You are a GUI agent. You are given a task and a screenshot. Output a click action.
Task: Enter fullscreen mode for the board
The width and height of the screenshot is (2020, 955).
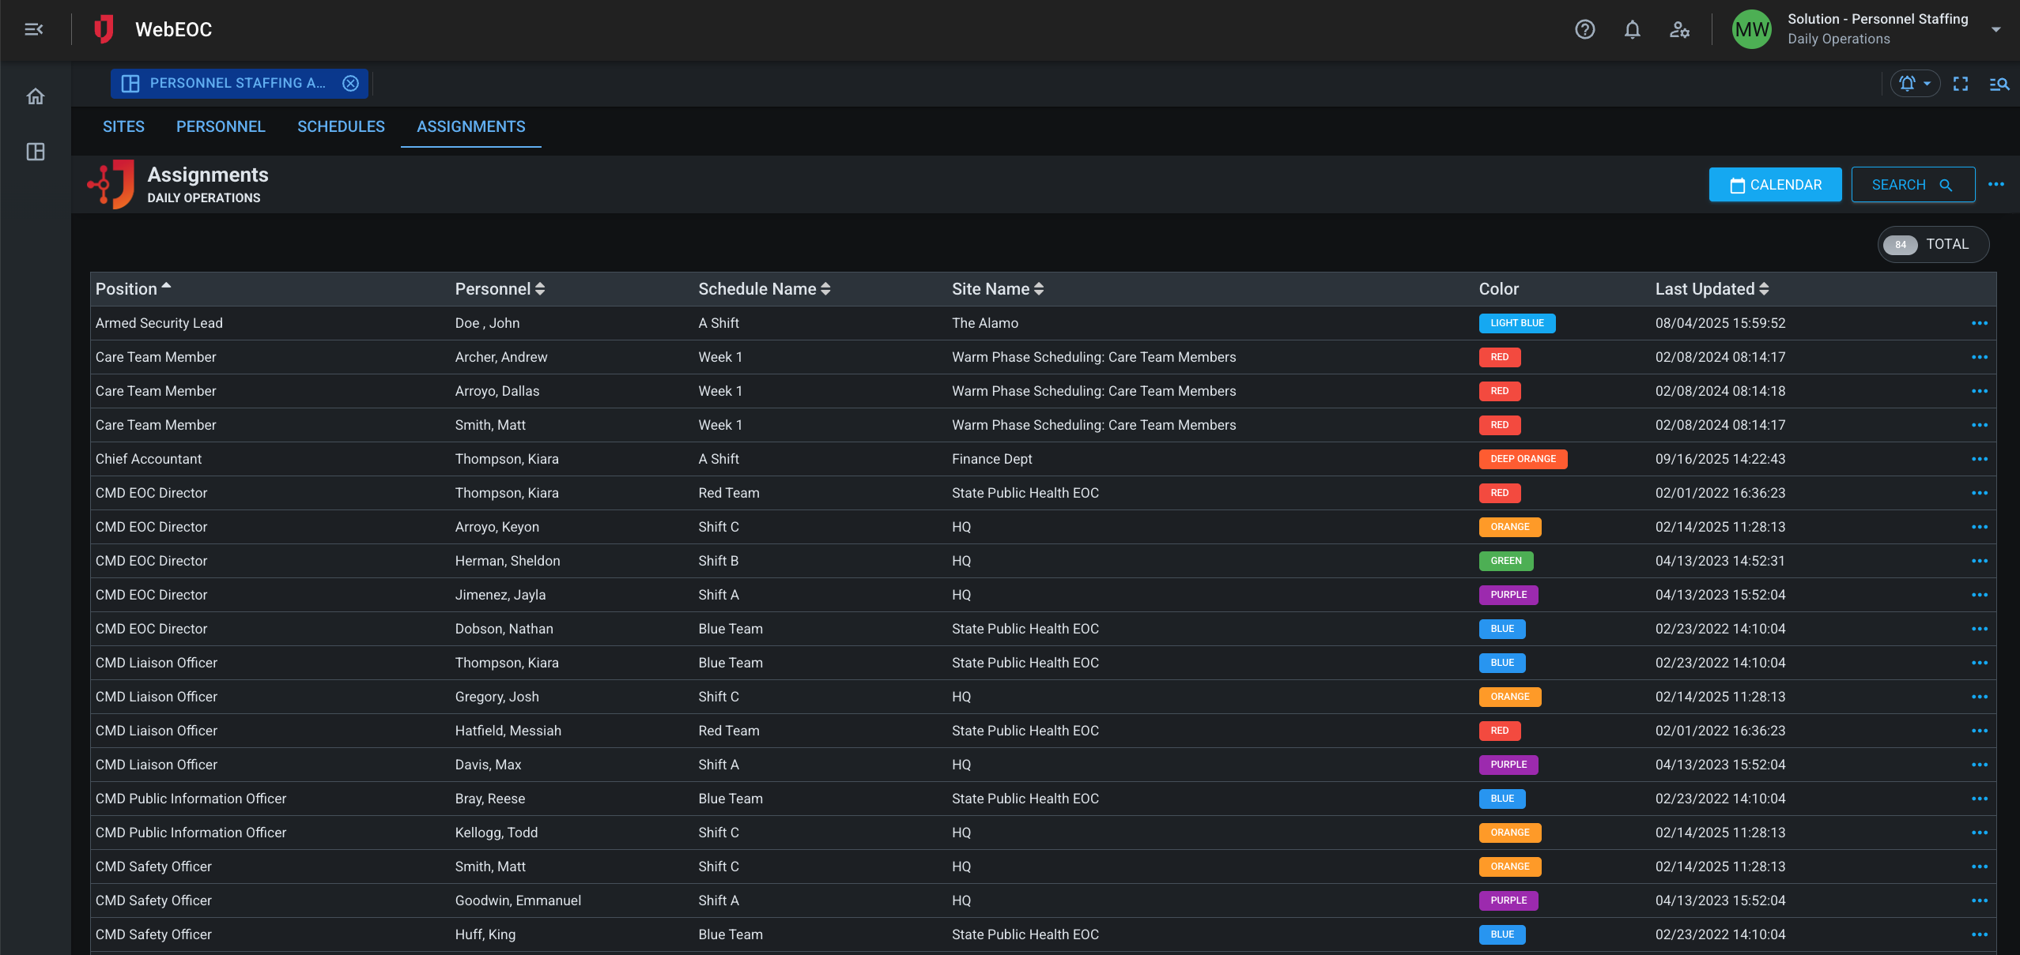click(1961, 84)
